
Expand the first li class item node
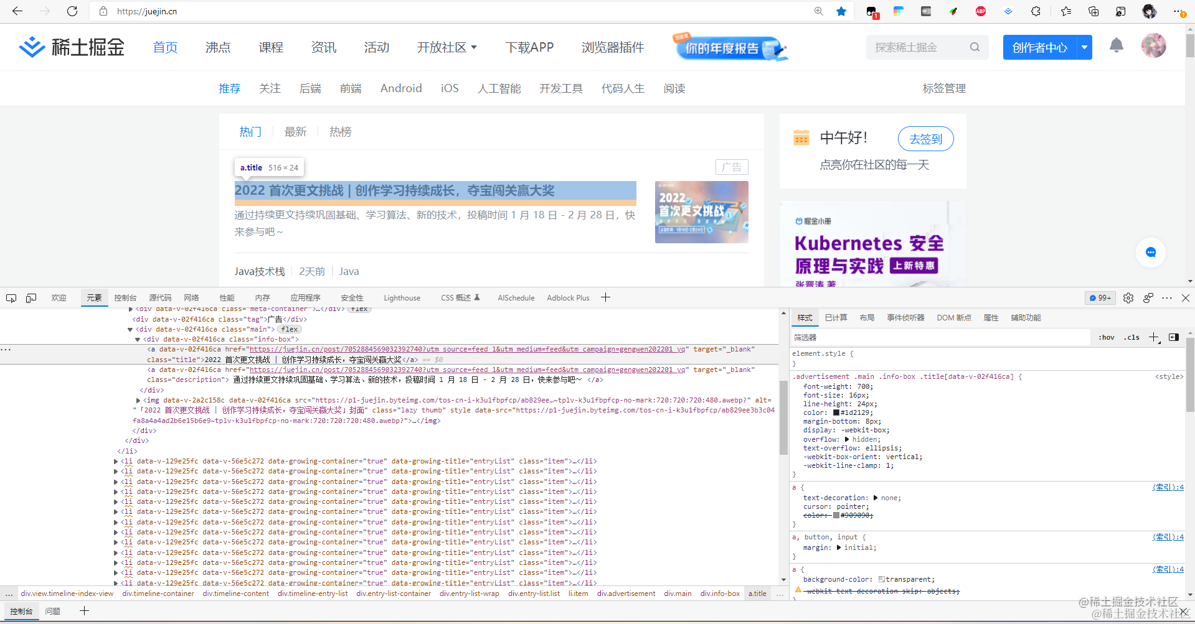click(x=116, y=462)
